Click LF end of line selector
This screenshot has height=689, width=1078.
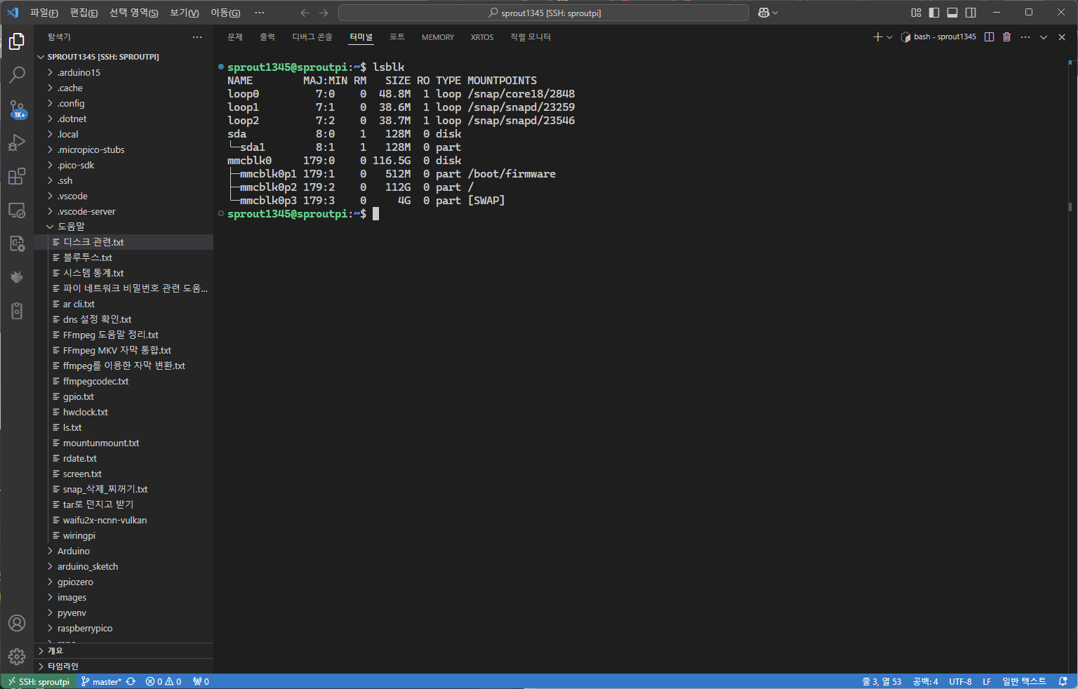(987, 681)
